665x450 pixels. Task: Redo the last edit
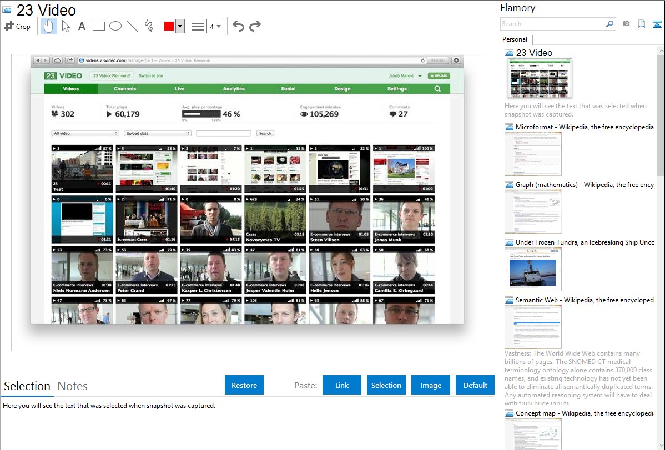pos(255,26)
